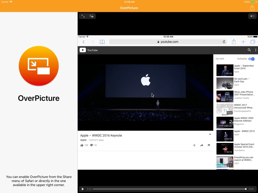
Task: Click the EverythingApplePro channel name
Action: 243,111
